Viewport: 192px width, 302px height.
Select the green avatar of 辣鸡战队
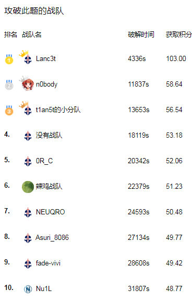click(28, 187)
